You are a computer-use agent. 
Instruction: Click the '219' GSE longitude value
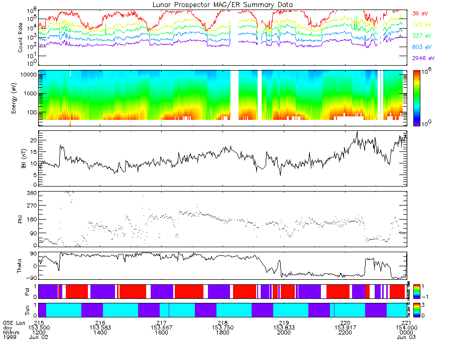click(284, 323)
